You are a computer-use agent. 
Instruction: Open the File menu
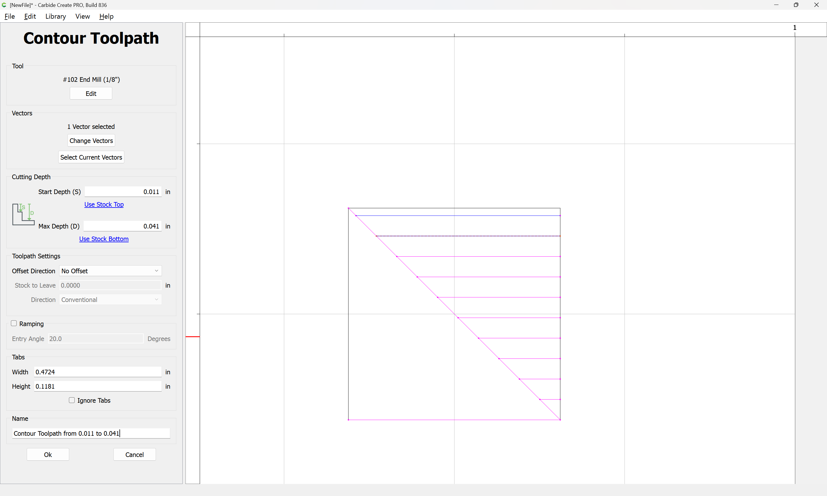[x=9, y=16]
